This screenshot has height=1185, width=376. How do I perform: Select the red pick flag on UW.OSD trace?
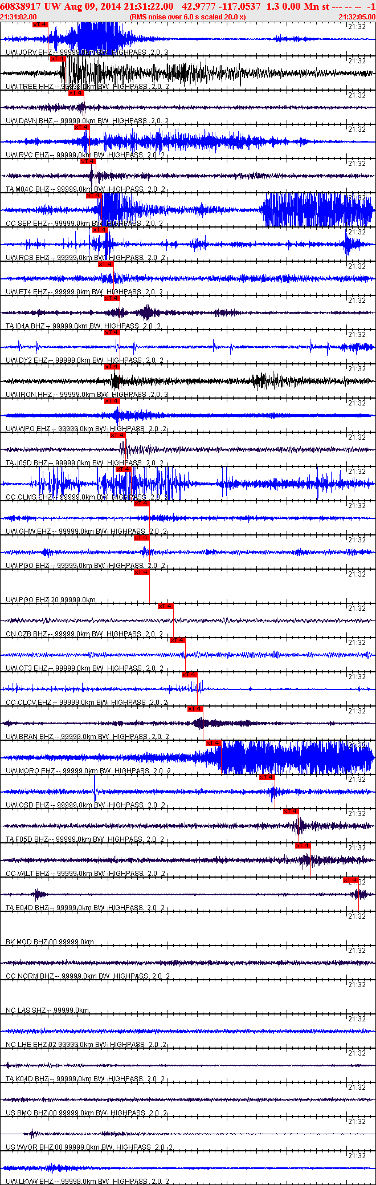267,777
